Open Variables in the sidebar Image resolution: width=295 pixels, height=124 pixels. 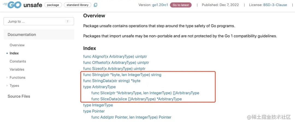pos(17,69)
